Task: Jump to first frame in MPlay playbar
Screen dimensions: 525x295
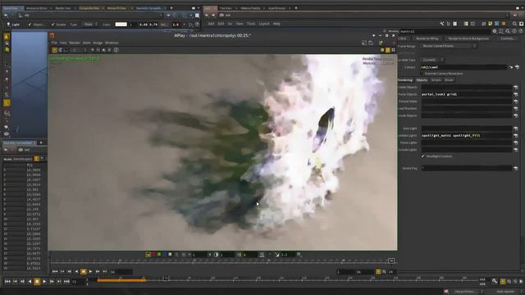Action: 55,271
